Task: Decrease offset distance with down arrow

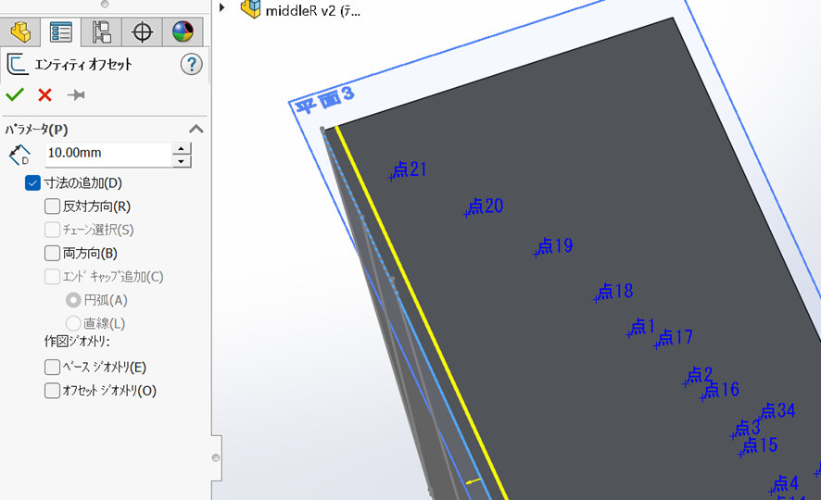Action: tap(182, 161)
